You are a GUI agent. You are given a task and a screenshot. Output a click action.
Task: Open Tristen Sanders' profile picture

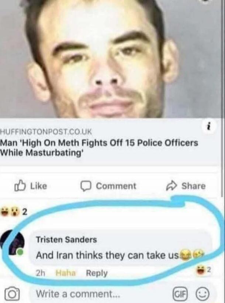[13, 243]
